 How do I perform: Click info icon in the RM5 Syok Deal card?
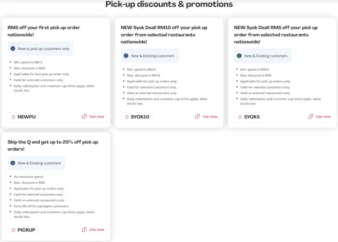[239, 56]
